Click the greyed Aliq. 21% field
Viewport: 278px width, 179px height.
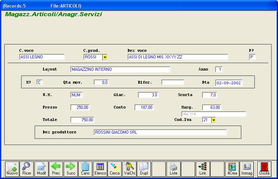(x=214, y=114)
